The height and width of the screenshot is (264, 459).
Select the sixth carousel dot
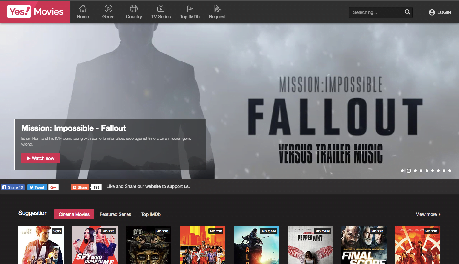click(x=433, y=171)
